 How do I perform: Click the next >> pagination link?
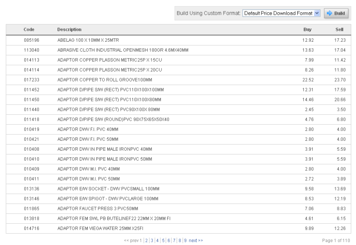click(x=196, y=240)
